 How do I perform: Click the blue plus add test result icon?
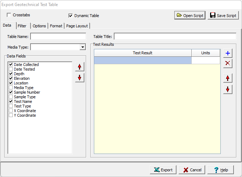point(228,53)
